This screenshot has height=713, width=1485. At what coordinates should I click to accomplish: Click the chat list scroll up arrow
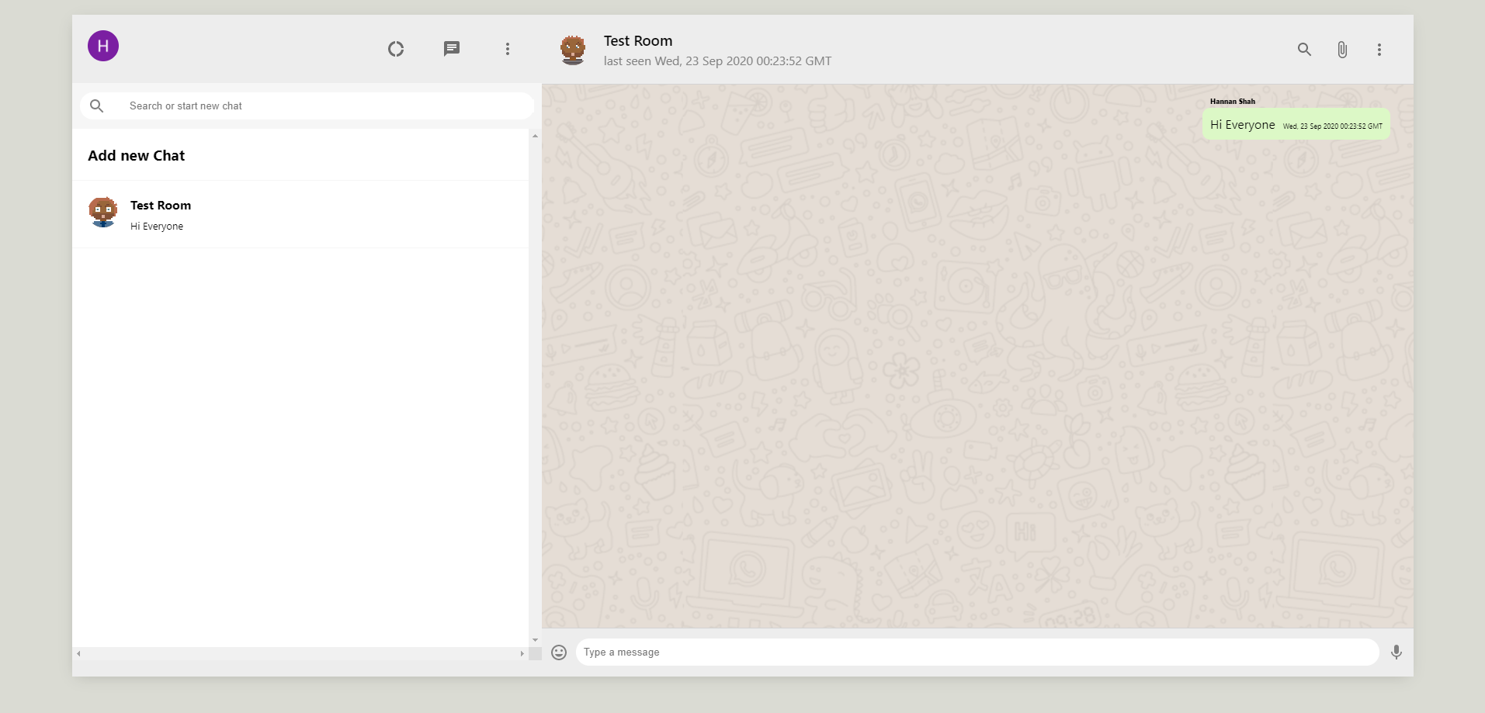(x=535, y=137)
